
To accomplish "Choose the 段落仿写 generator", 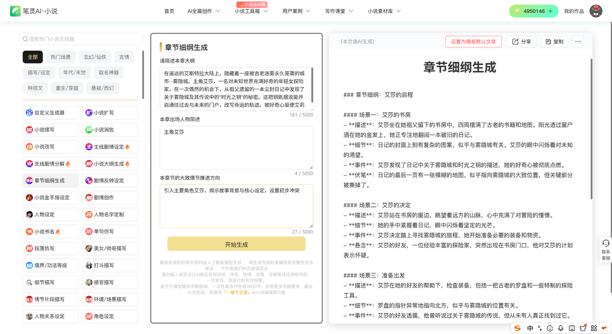I will (51, 248).
